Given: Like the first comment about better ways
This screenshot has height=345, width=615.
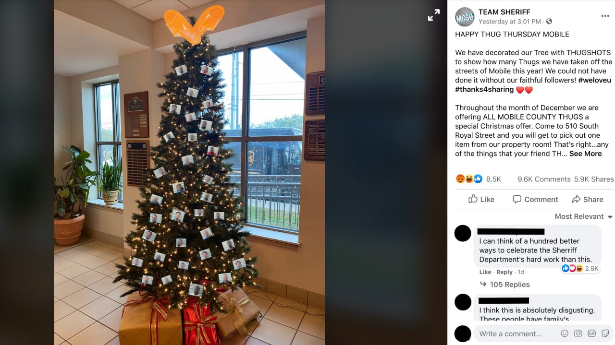Looking at the screenshot, I should click(485, 272).
